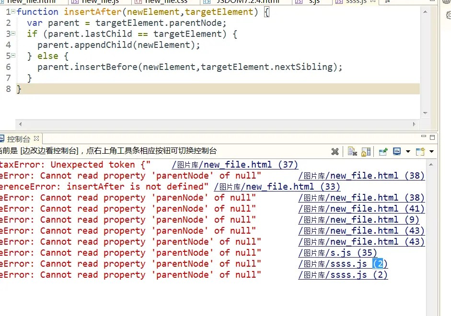Open the Display Selected Console dropdown arrow
The height and width of the screenshot is (316, 451).
(x=407, y=151)
